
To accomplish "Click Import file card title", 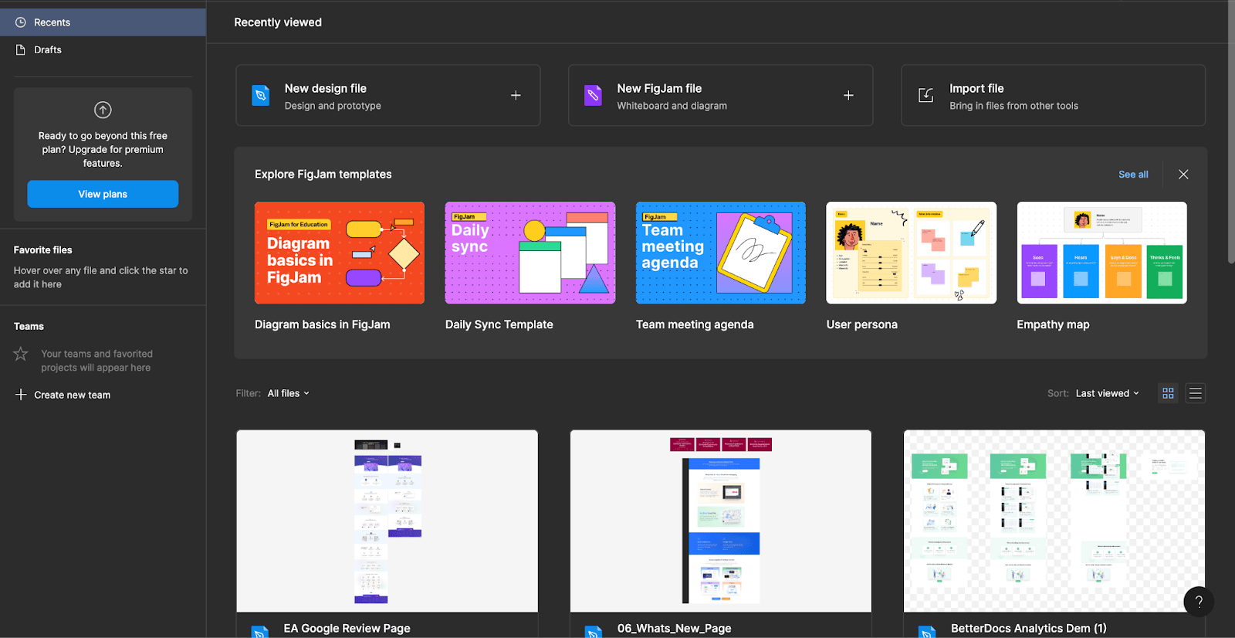I will click(976, 88).
